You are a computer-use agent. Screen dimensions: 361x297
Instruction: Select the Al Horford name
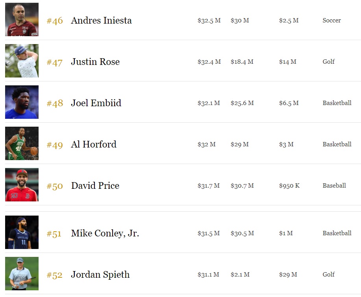tap(94, 144)
